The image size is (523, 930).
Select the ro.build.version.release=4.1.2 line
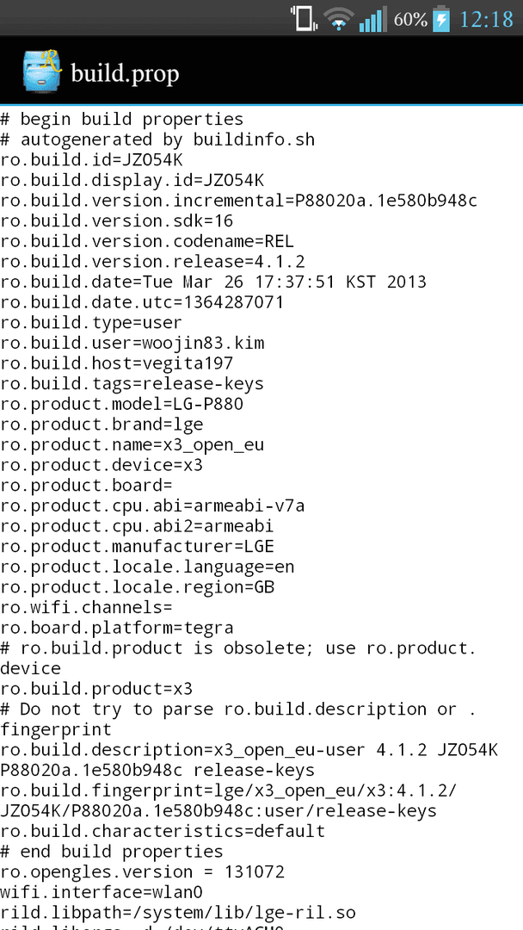point(153,262)
